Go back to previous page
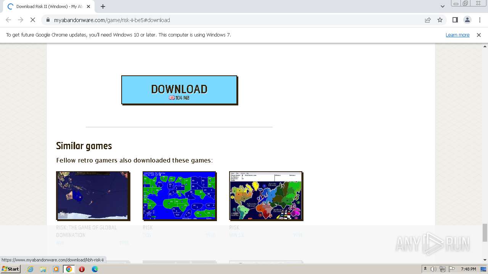 pyautogui.click(x=8, y=20)
